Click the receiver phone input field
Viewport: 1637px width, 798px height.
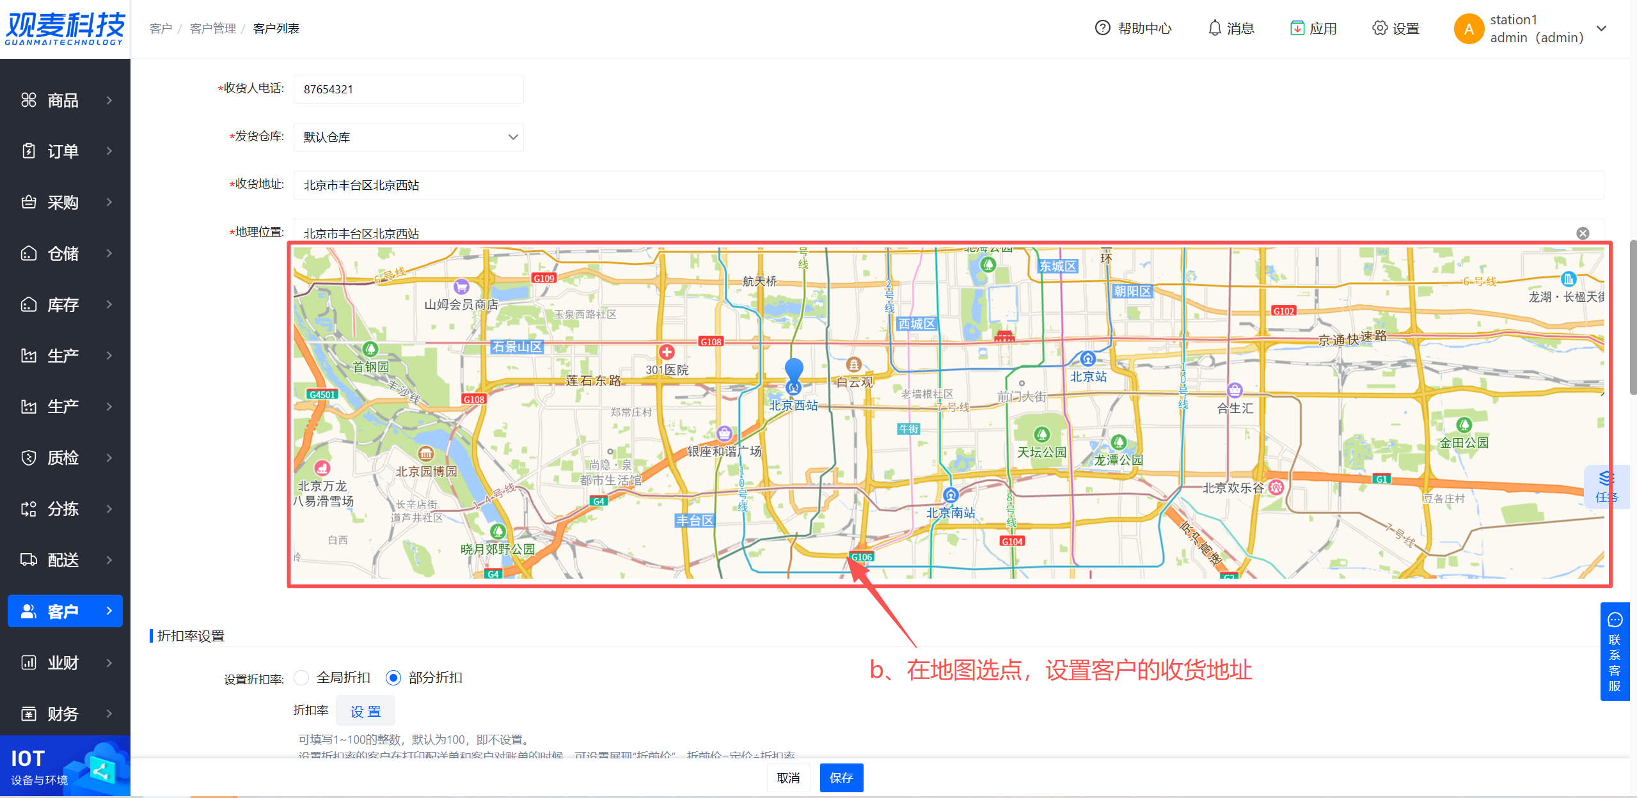[408, 90]
